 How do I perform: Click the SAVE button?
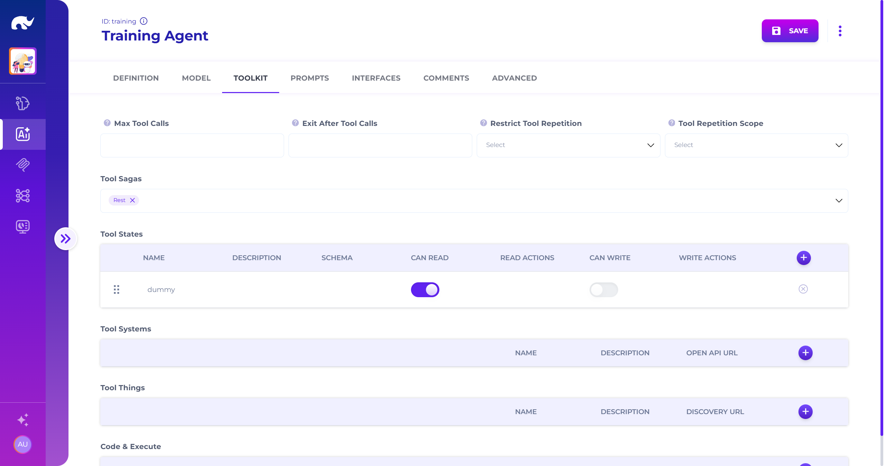coord(789,31)
